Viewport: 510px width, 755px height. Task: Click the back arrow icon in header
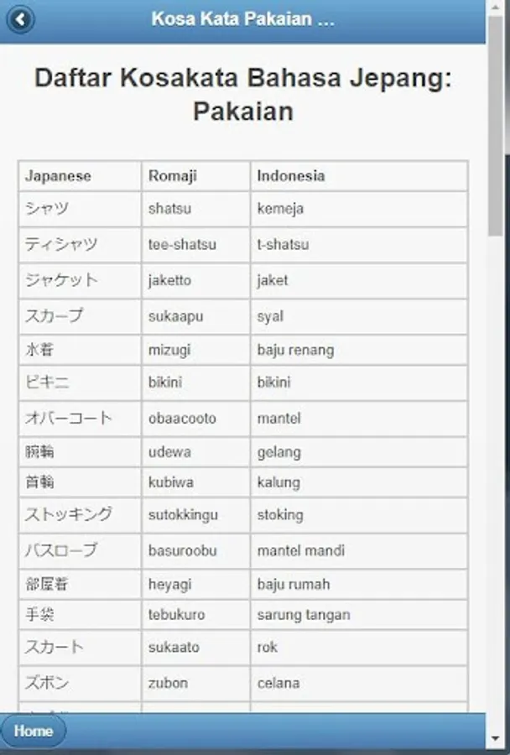click(20, 19)
